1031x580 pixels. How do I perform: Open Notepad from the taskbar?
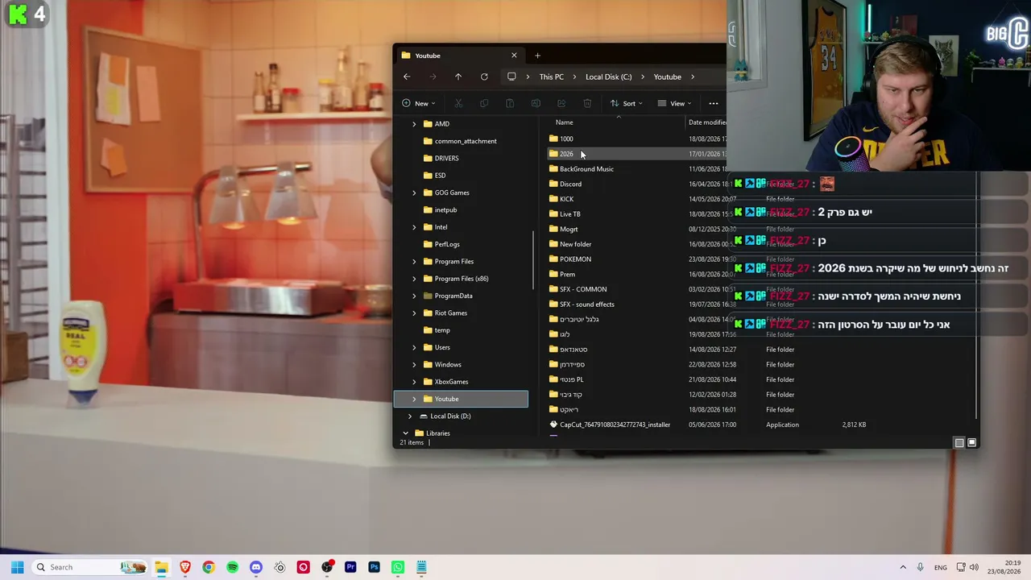pos(421,567)
